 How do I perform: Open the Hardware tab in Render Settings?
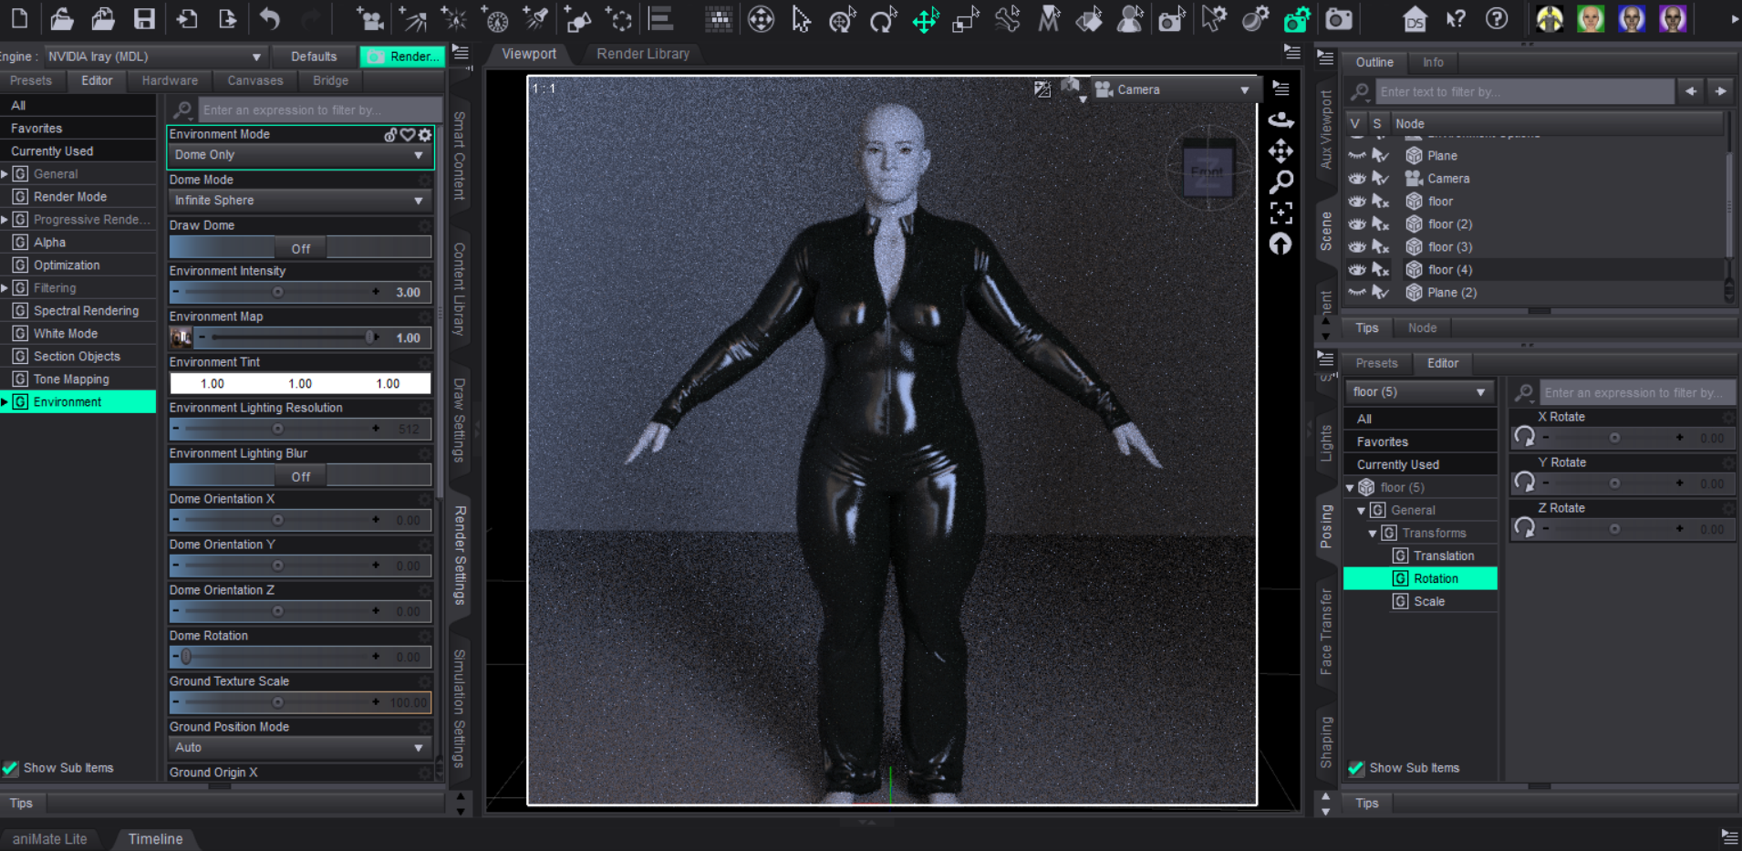tap(170, 80)
